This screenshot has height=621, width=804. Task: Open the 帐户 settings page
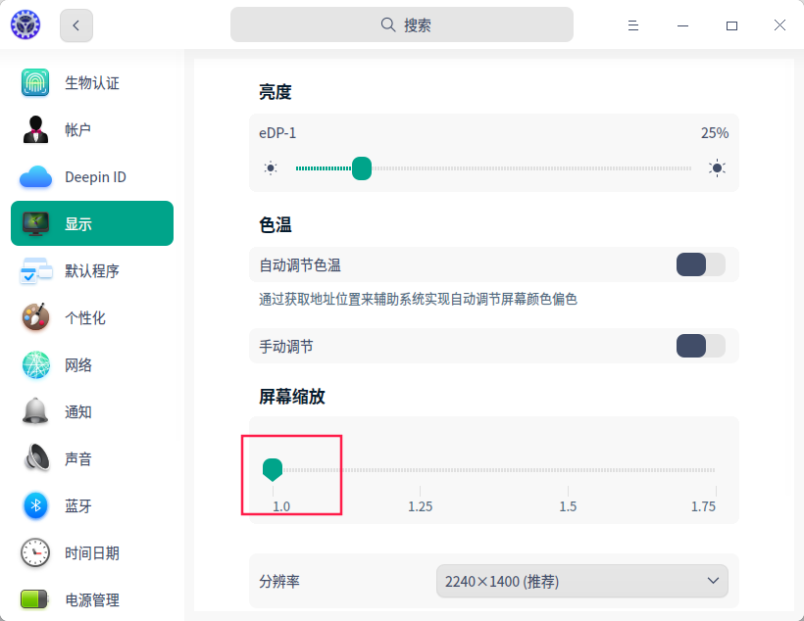point(92,129)
